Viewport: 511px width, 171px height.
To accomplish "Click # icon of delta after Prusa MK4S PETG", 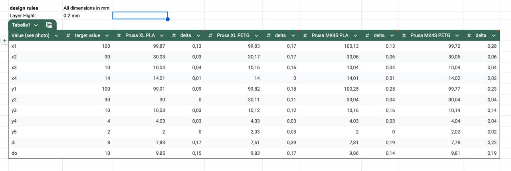I will coord(469,35).
